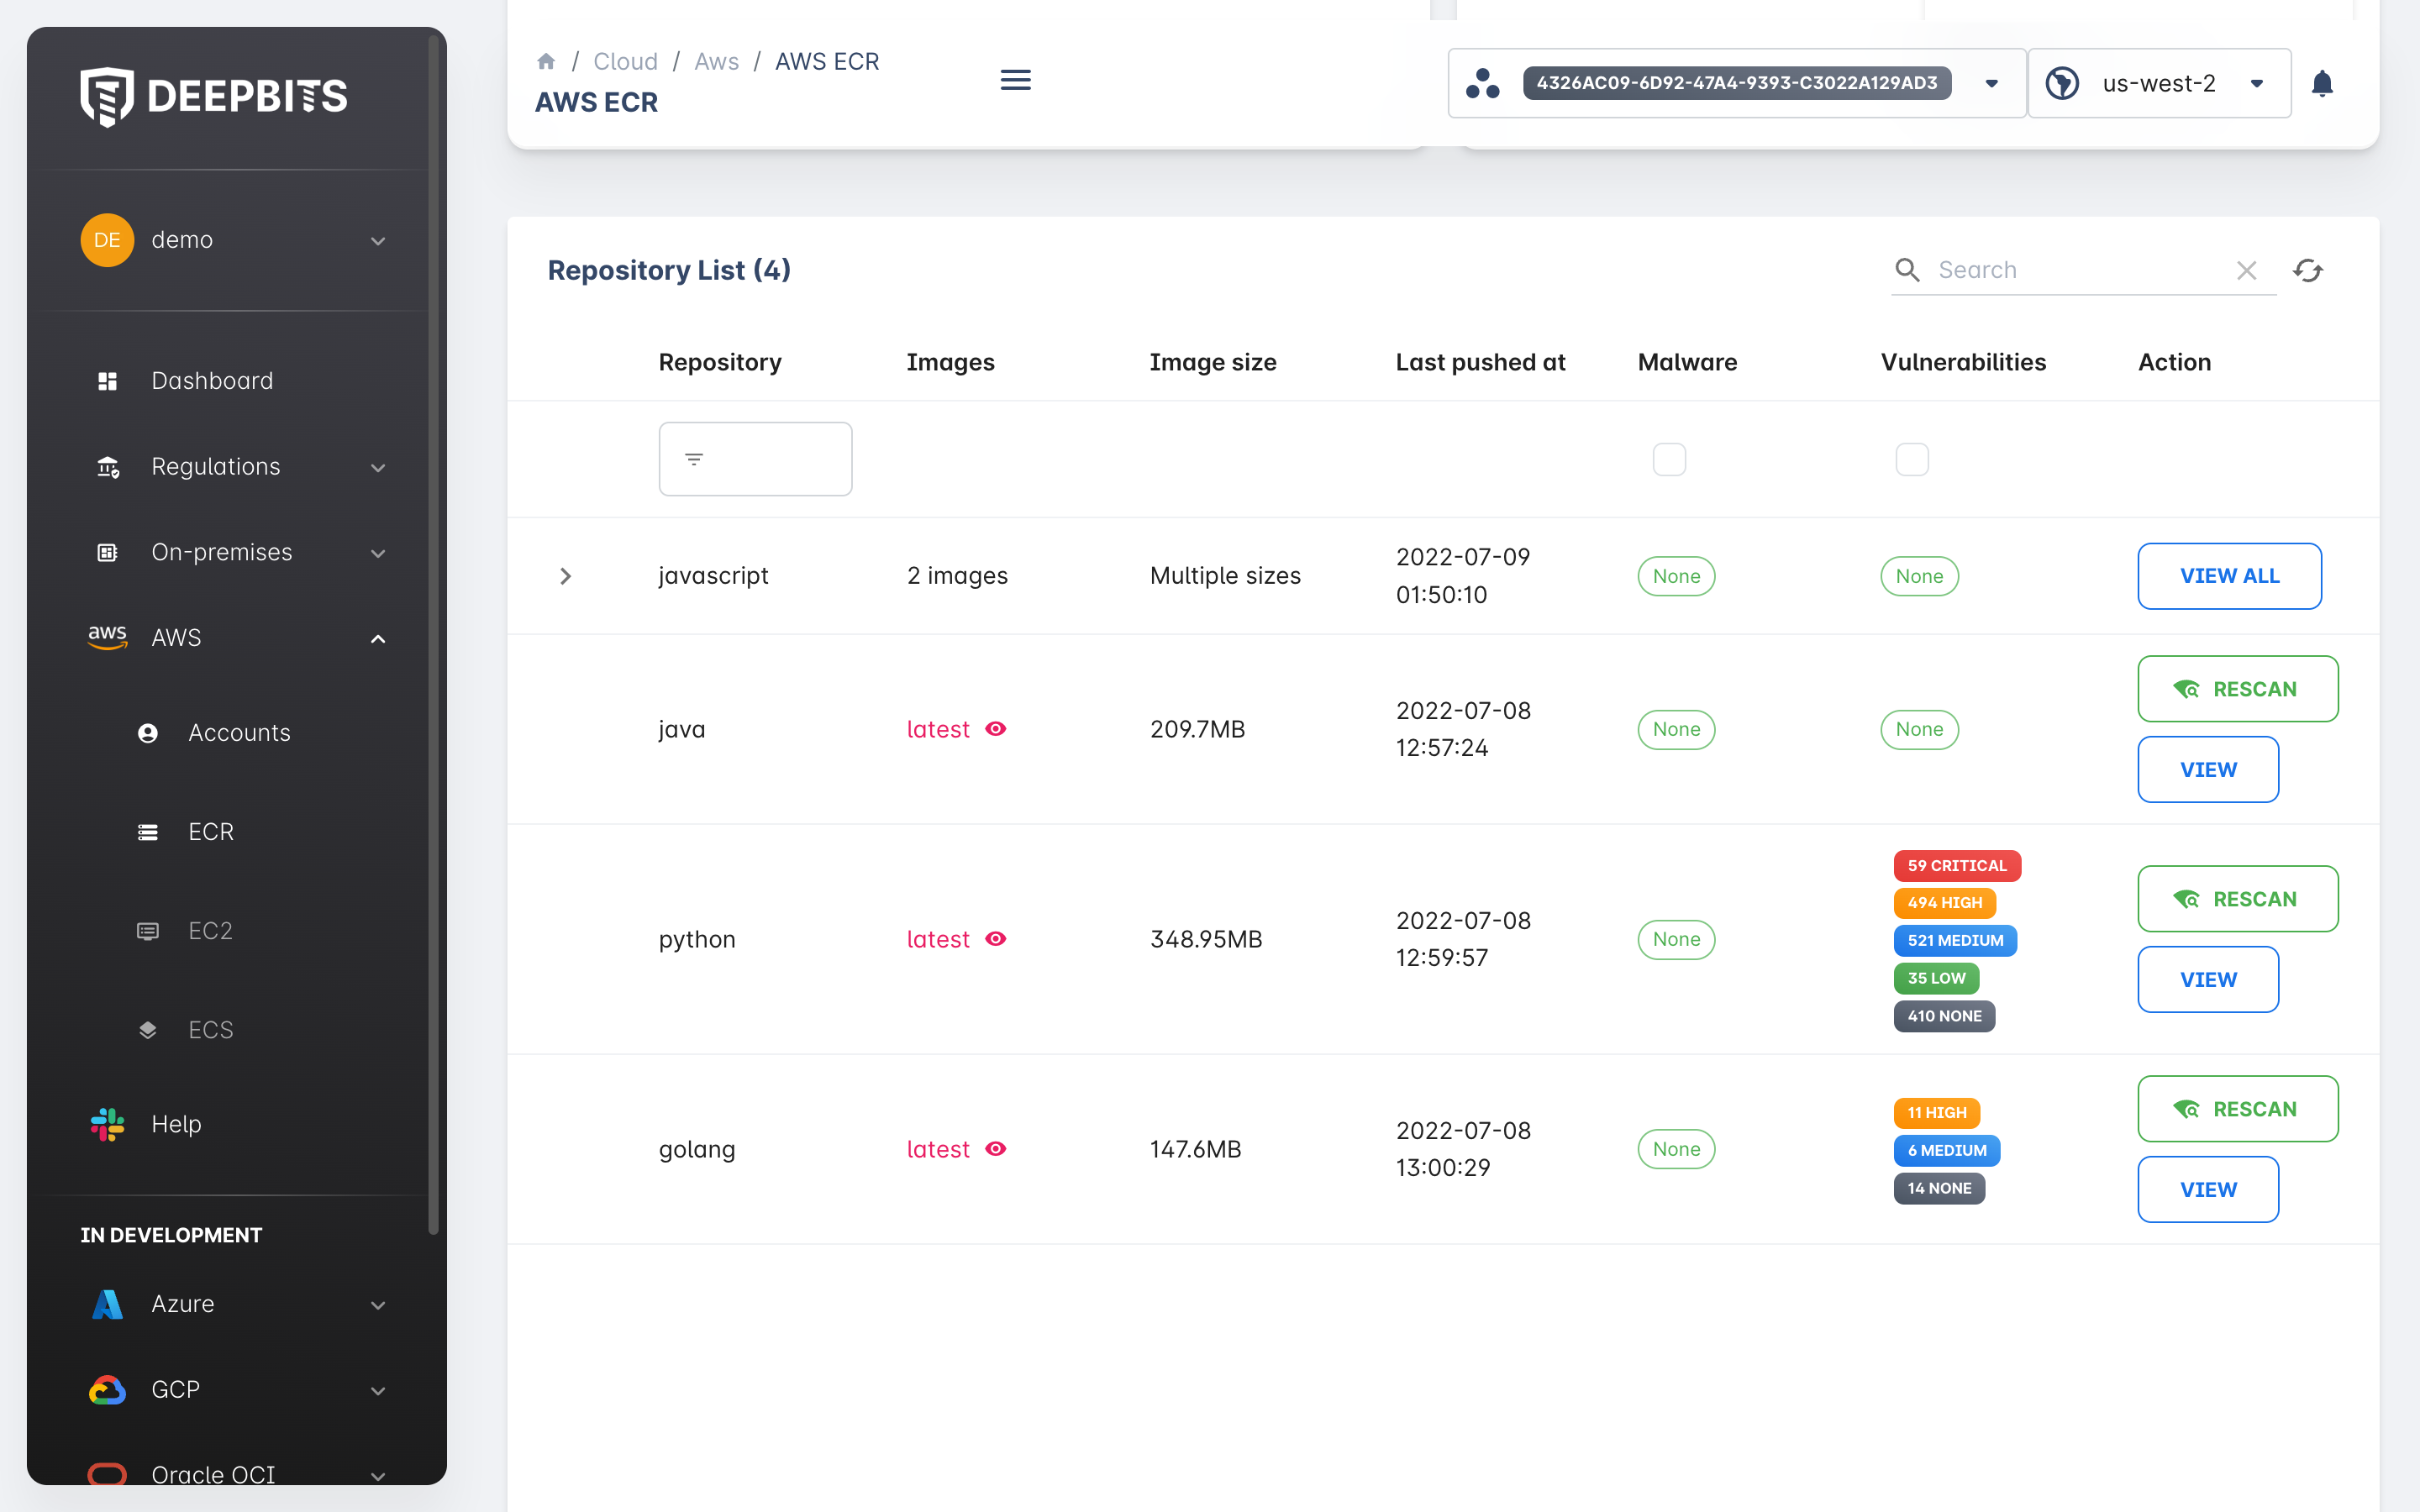Open the us-west-2 region dropdown

point(2256,83)
